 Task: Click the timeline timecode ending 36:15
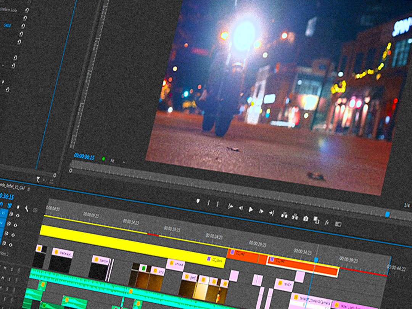click(x=7, y=196)
